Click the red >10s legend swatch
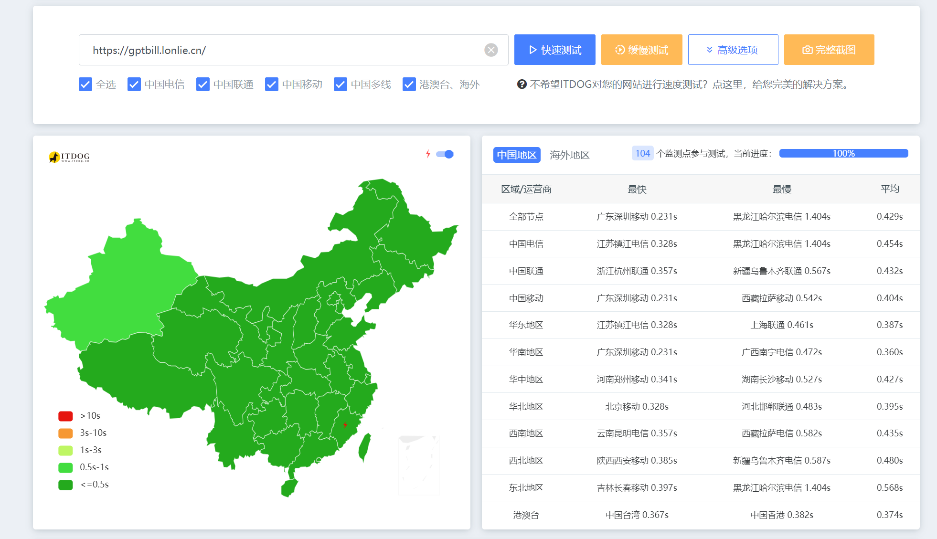 tap(65, 416)
